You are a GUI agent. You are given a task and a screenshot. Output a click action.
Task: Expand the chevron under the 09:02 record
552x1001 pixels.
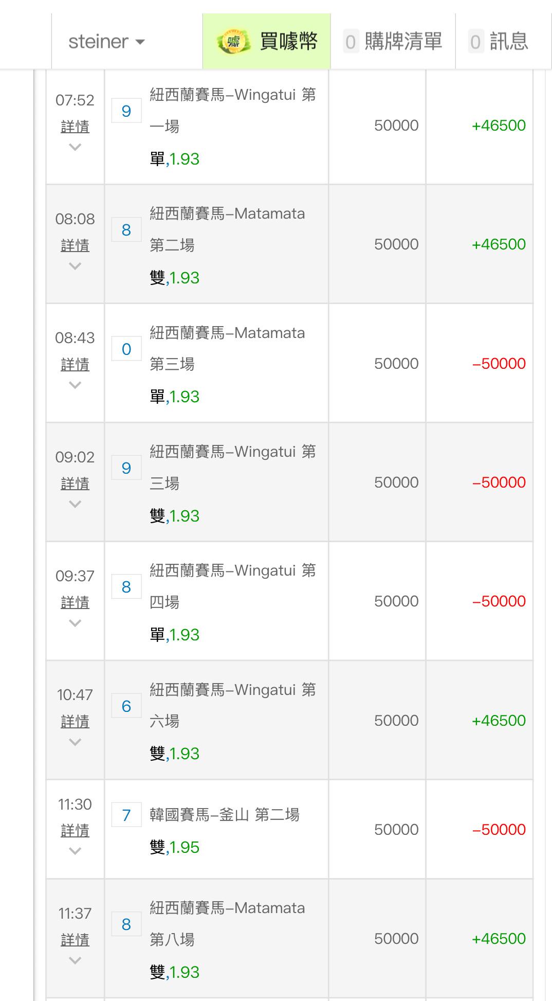click(x=75, y=504)
